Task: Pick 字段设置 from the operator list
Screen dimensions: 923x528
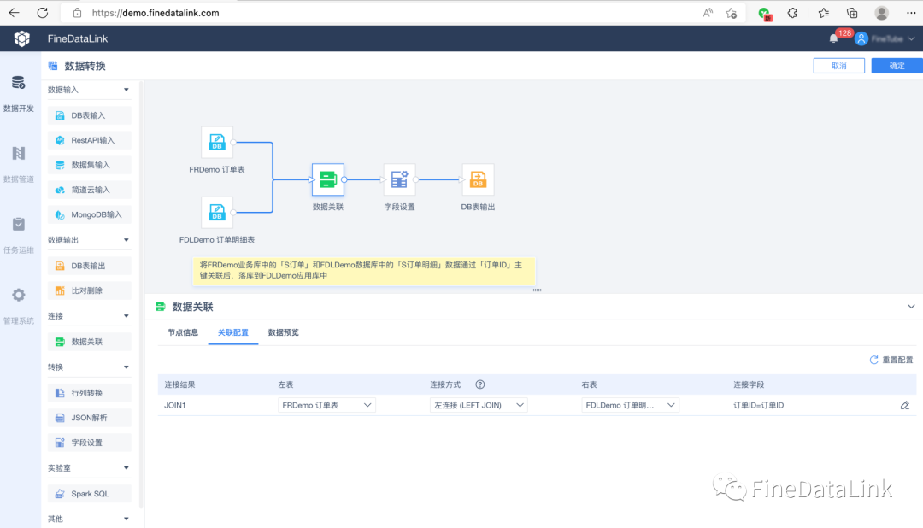Action: (90, 442)
